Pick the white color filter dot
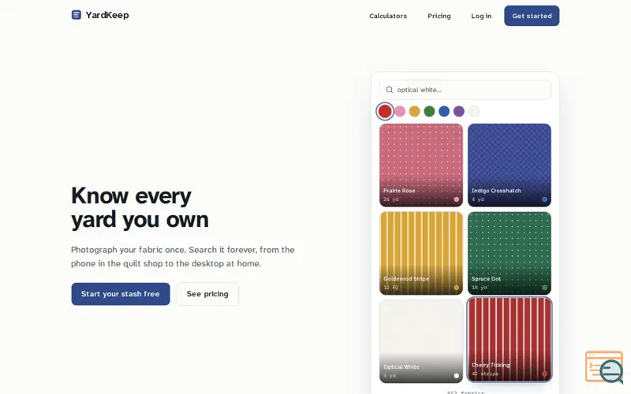The image size is (631, 394). [474, 111]
